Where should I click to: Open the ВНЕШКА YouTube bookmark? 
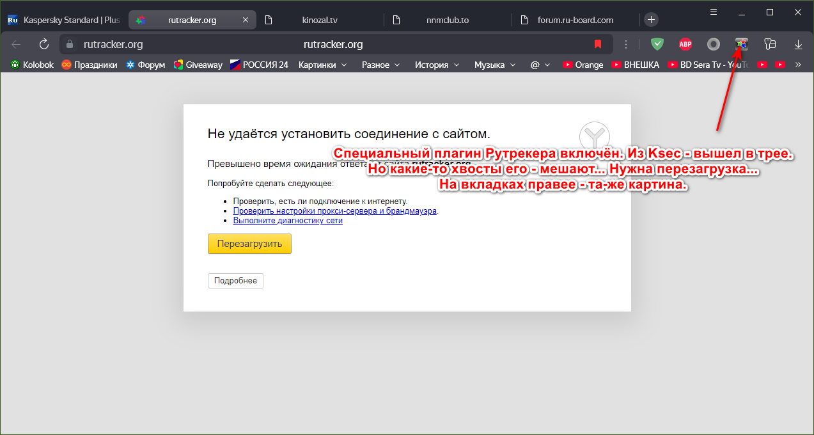(x=635, y=65)
